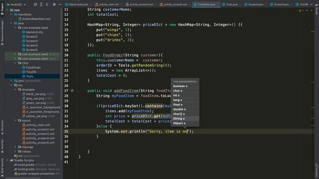
Task: Open Project panel settings gear
Action: coord(54,4)
